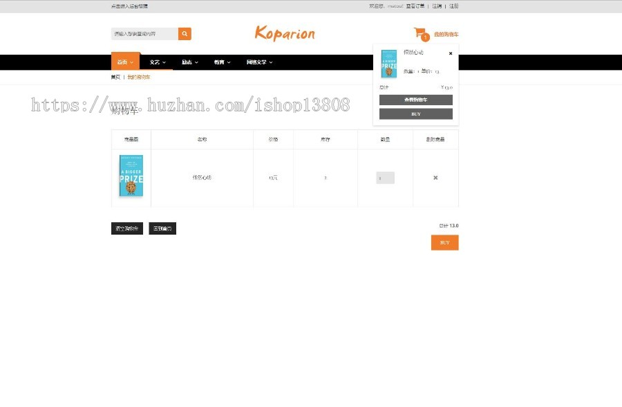
Task: Click 清空购物车 to empty the cart
Action: (127, 228)
